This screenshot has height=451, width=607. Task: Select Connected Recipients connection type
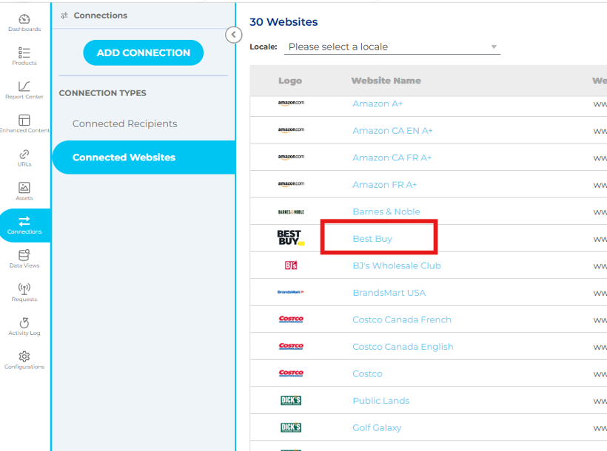[124, 123]
